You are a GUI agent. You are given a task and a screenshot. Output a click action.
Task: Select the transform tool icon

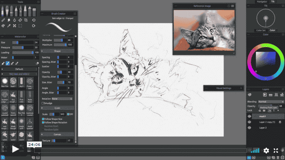coord(15,26)
